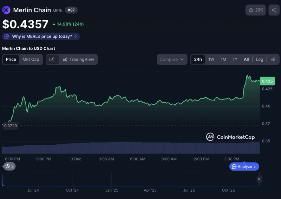Viewport: 281px width, 199px height.
Task: Click the Jan '25 navigator label
Action: (112, 190)
